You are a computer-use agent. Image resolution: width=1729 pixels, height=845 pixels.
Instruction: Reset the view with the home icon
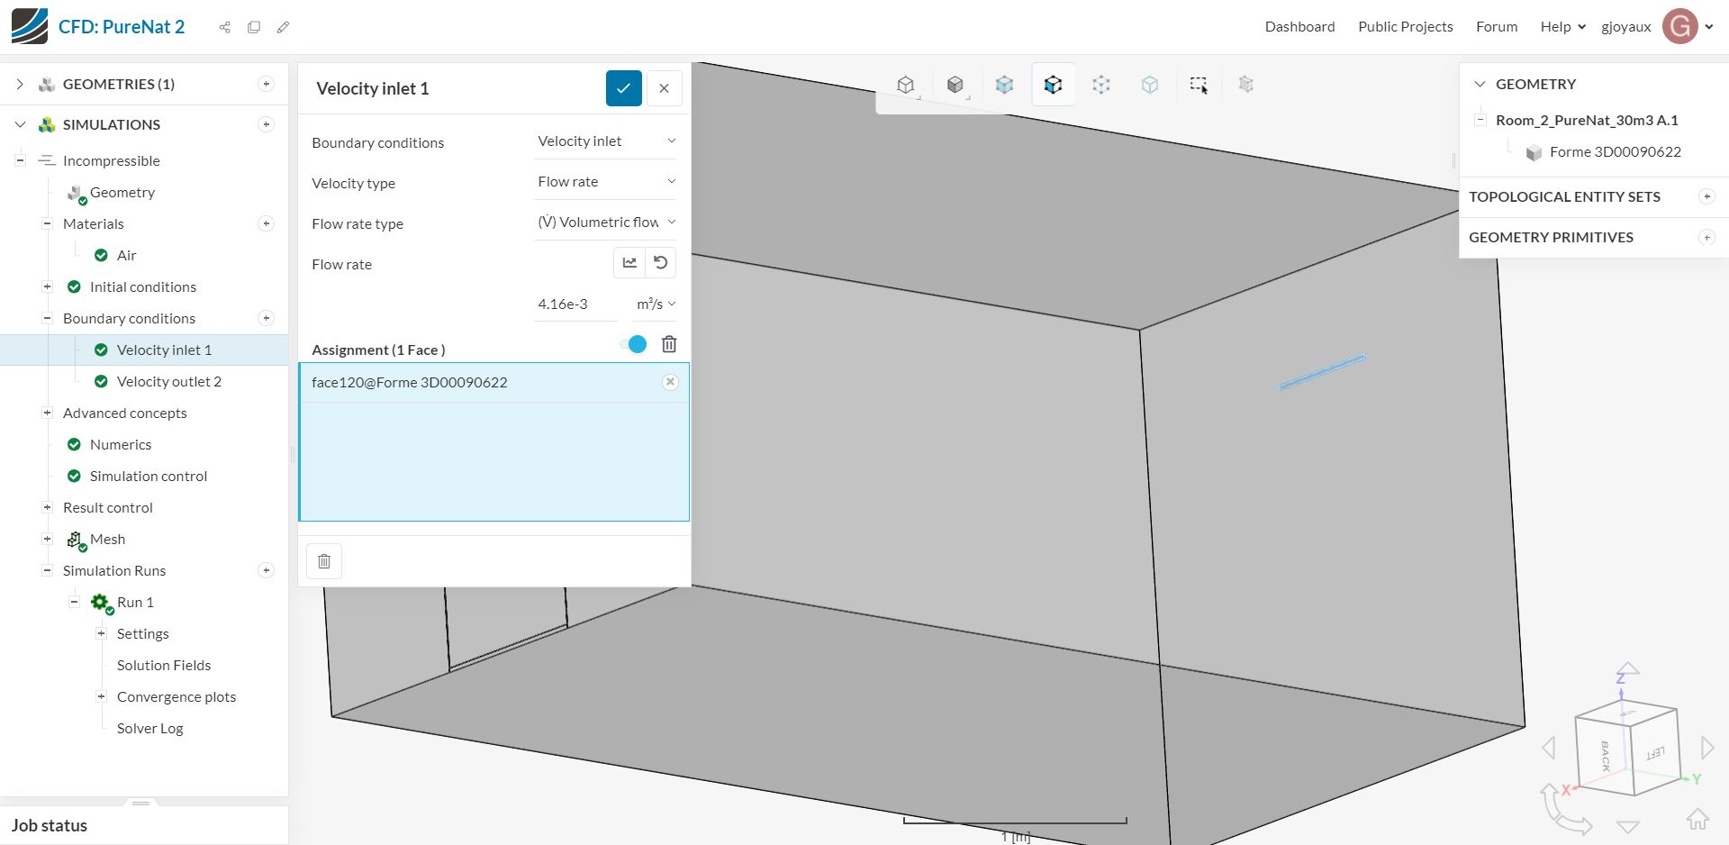pyautogui.click(x=1697, y=820)
